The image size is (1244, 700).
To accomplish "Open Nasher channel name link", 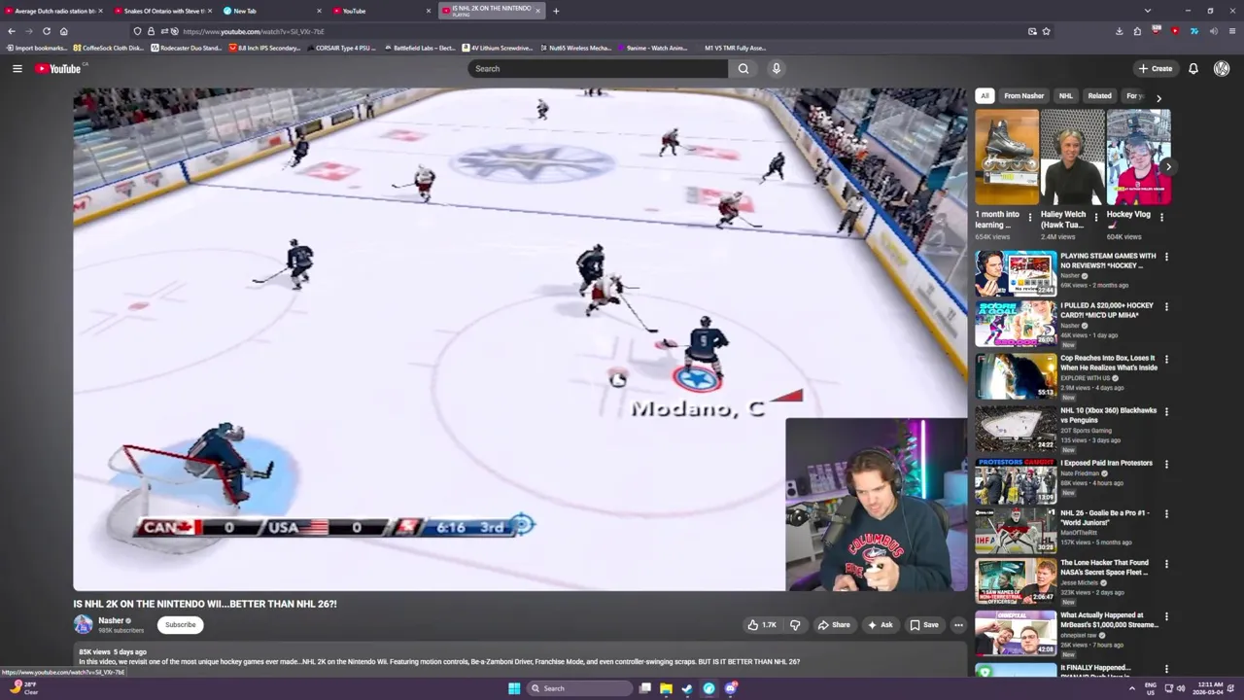I will coord(111,620).
